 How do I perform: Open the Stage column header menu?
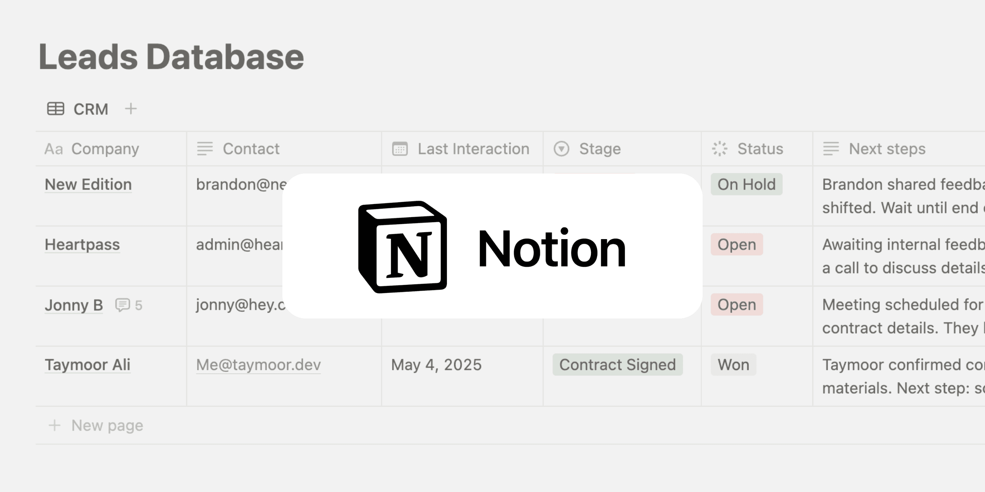tap(622, 149)
